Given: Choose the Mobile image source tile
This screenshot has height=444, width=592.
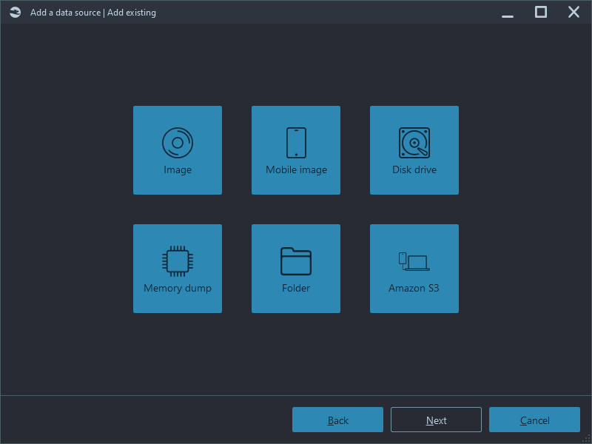Looking at the screenshot, I should point(296,150).
